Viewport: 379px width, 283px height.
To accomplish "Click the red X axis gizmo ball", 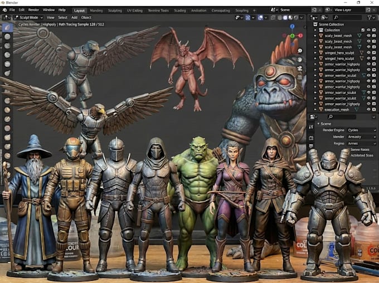I will pyautogui.click(x=300, y=36).
